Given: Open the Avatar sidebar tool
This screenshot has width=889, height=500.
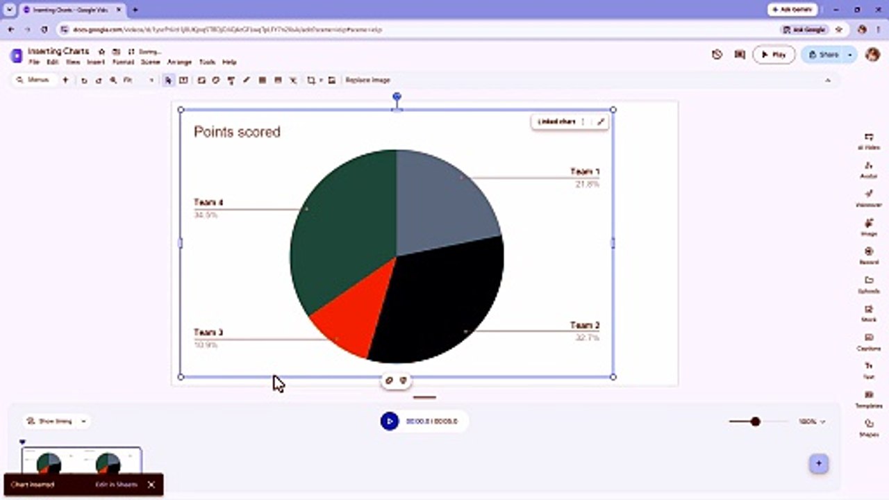Looking at the screenshot, I should click(x=869, y=169).
